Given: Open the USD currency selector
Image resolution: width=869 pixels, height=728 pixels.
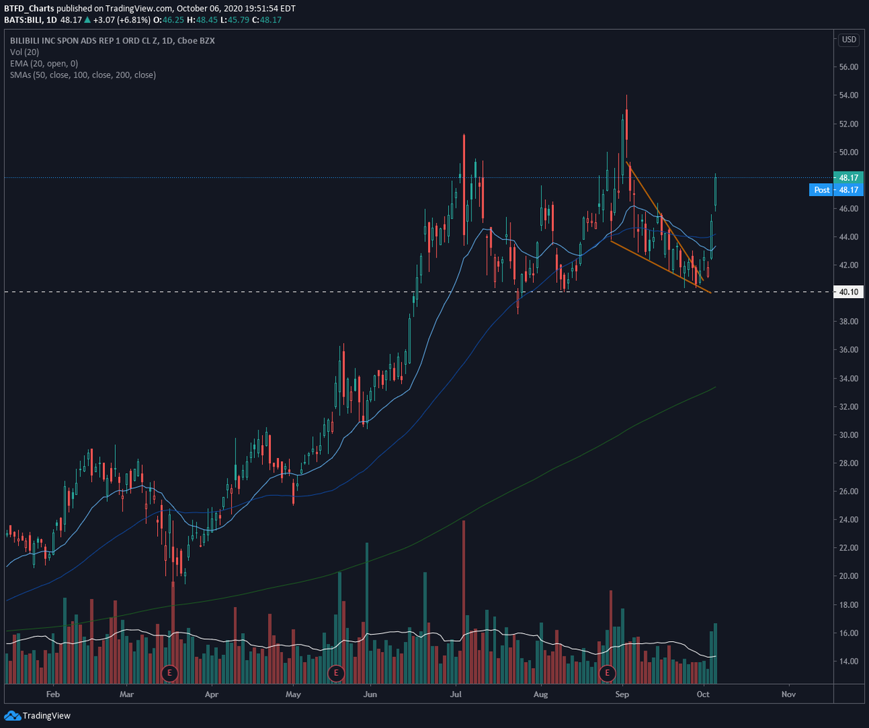Looking at the screenshot, I should (847, 39).
